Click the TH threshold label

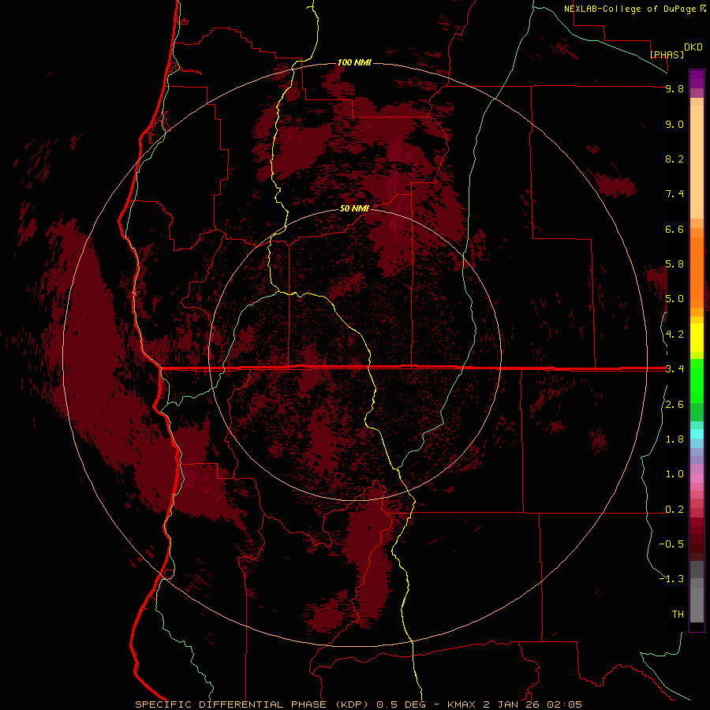click(x=678, y=615)
